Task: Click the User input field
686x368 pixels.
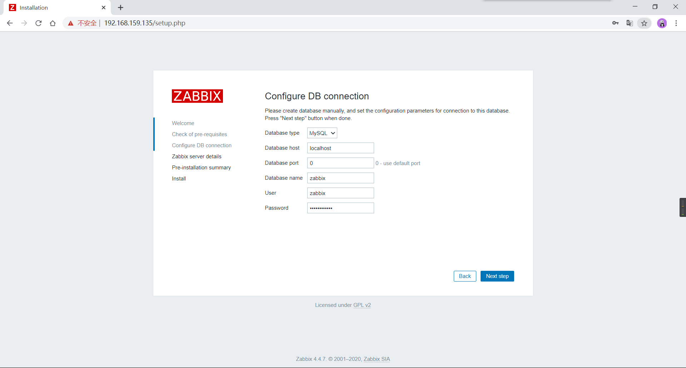Action: point(340,193)
